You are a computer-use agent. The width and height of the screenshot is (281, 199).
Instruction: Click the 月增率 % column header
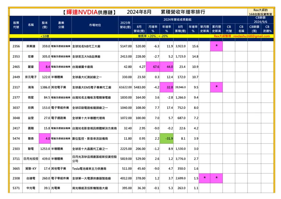pos(153,29)
